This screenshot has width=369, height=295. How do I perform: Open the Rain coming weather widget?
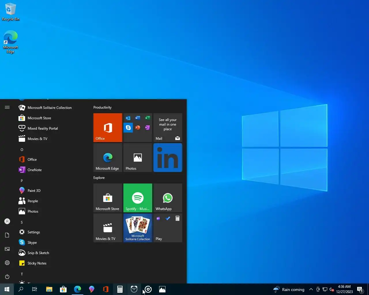[289, 289]
